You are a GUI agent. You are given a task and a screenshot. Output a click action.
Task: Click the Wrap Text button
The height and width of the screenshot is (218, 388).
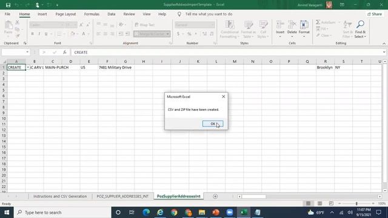[x=145, y=25]
